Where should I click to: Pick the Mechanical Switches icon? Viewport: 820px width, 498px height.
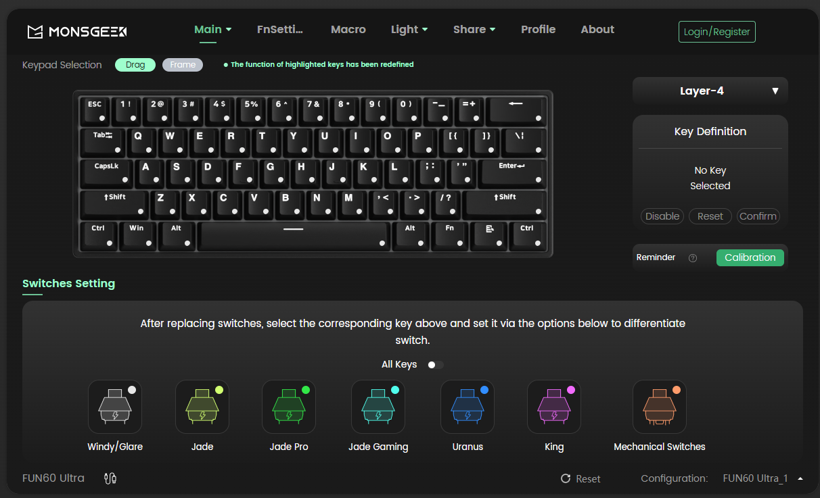pos(660,407)
